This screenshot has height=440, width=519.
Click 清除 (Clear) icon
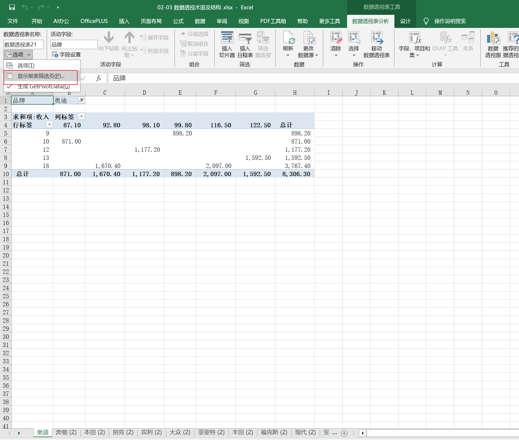pos(336,37)
